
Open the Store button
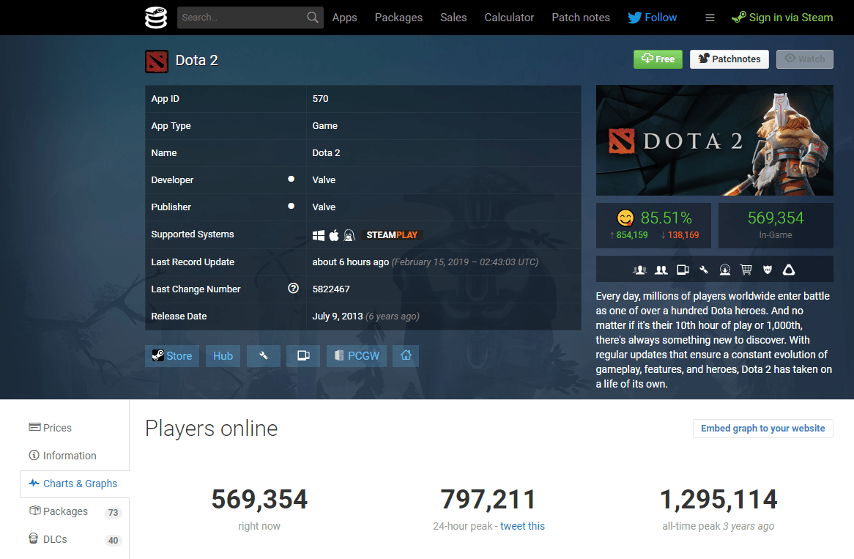[172, 356]
